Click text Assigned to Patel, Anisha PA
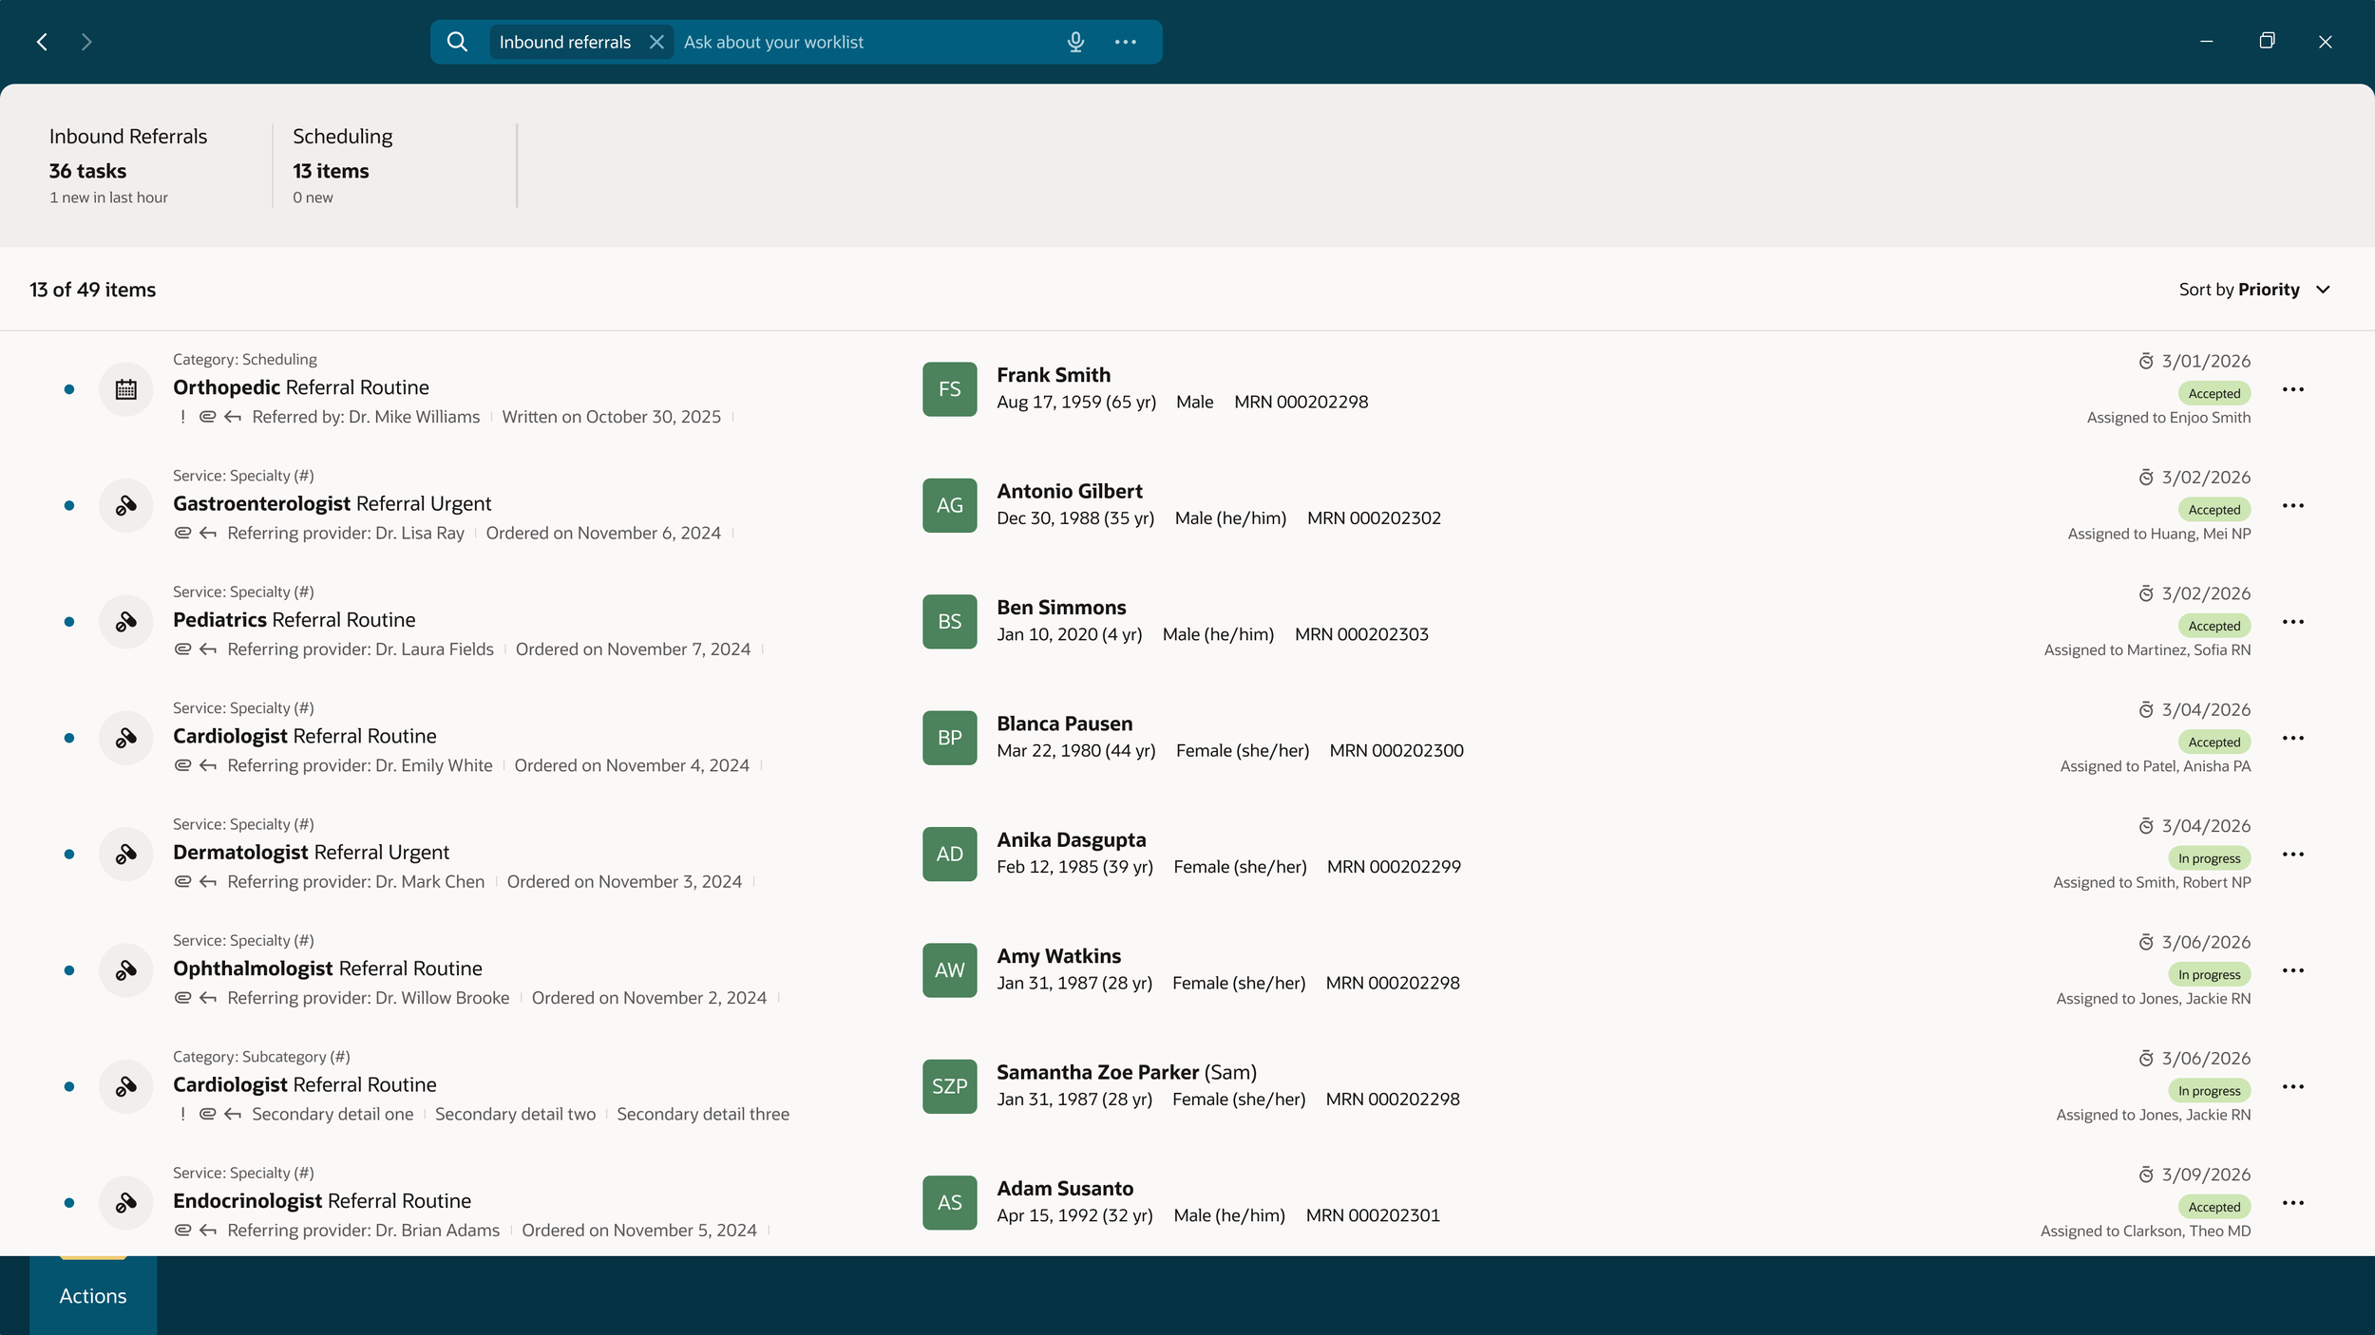Viewport: 2375px width, 1335px height. click(x=2156, y=766)
